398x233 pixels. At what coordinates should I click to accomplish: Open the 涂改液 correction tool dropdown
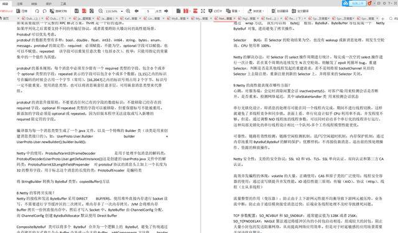pos(256,11)
